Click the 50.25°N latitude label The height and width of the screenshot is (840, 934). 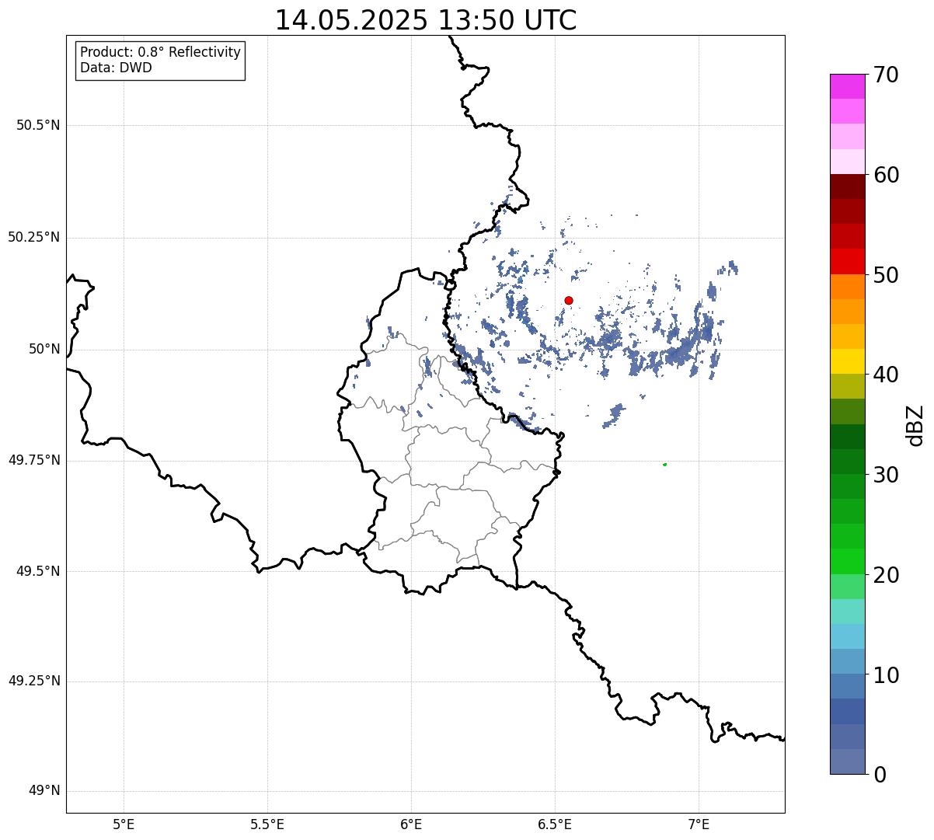tap(33, 237)
